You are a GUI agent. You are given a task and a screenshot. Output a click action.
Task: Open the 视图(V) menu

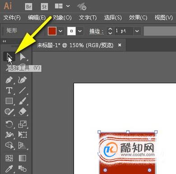point(164,18)
